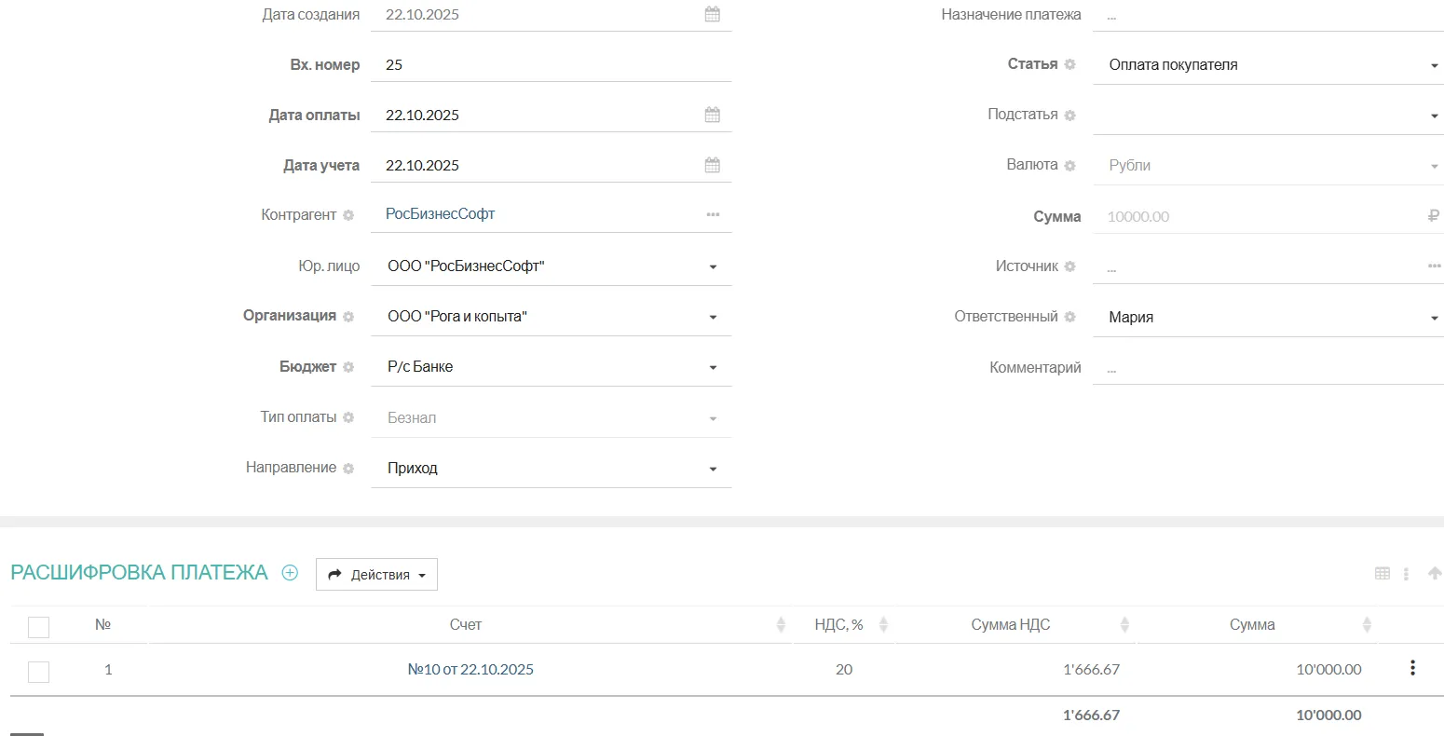
Task: Sort table by Сумма НДС column
Action: coord(1124,625)
